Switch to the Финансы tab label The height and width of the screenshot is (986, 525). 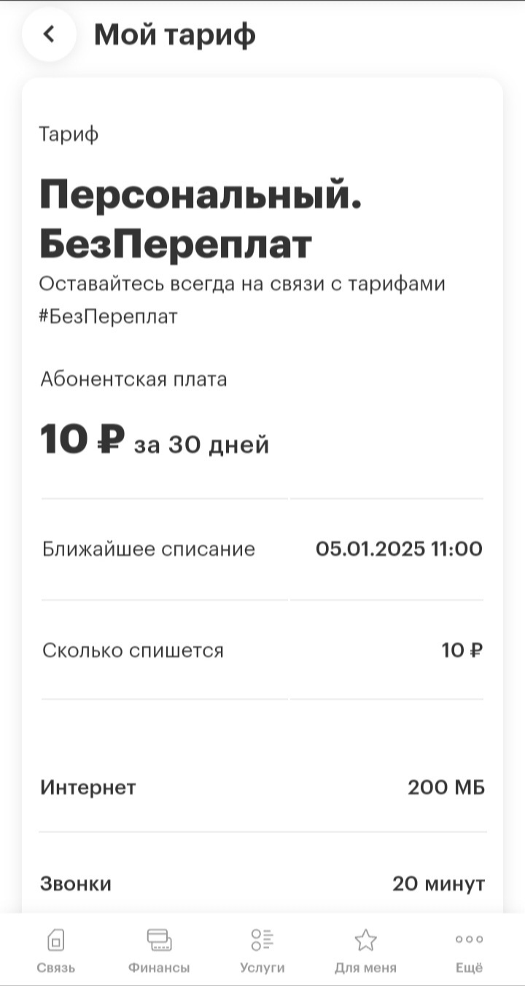coord(159,968)
